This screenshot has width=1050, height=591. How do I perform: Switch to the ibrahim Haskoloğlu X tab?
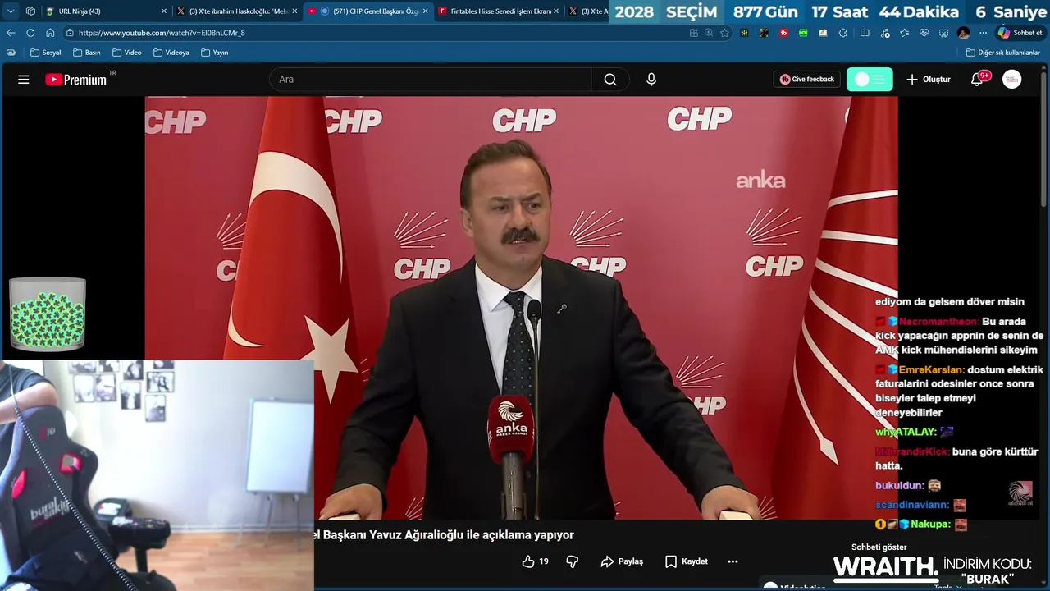point(238,11)
